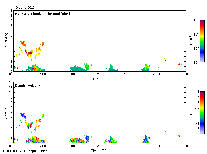The height and width of the screenshot is (154, 207).
Task: Click the Doppler velocity color bar
Action: [x=202, y=113]
